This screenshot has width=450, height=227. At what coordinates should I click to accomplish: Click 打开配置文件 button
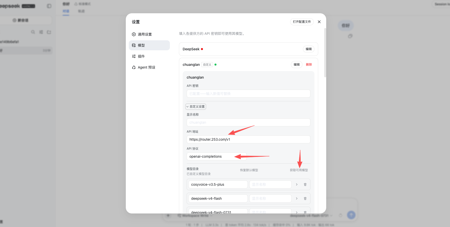pos(302,22)
